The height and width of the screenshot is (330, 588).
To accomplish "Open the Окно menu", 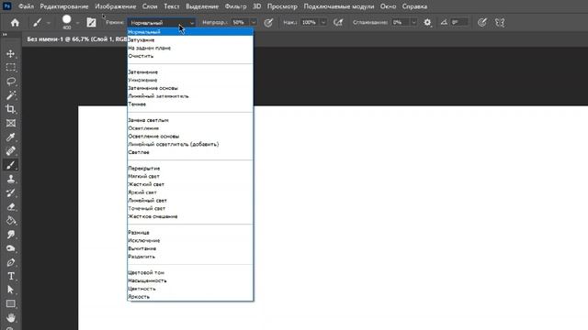I will click(388, 6).
